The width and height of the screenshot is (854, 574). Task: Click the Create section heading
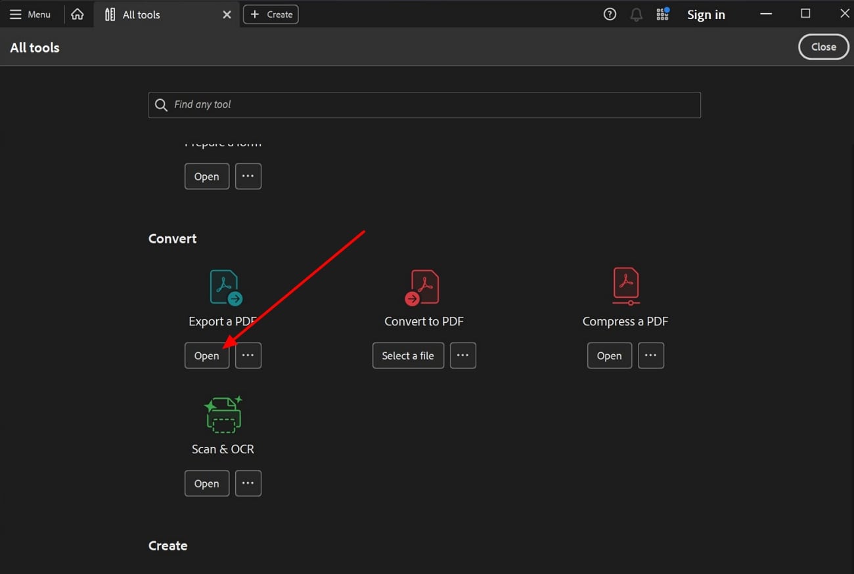[168, 546]
